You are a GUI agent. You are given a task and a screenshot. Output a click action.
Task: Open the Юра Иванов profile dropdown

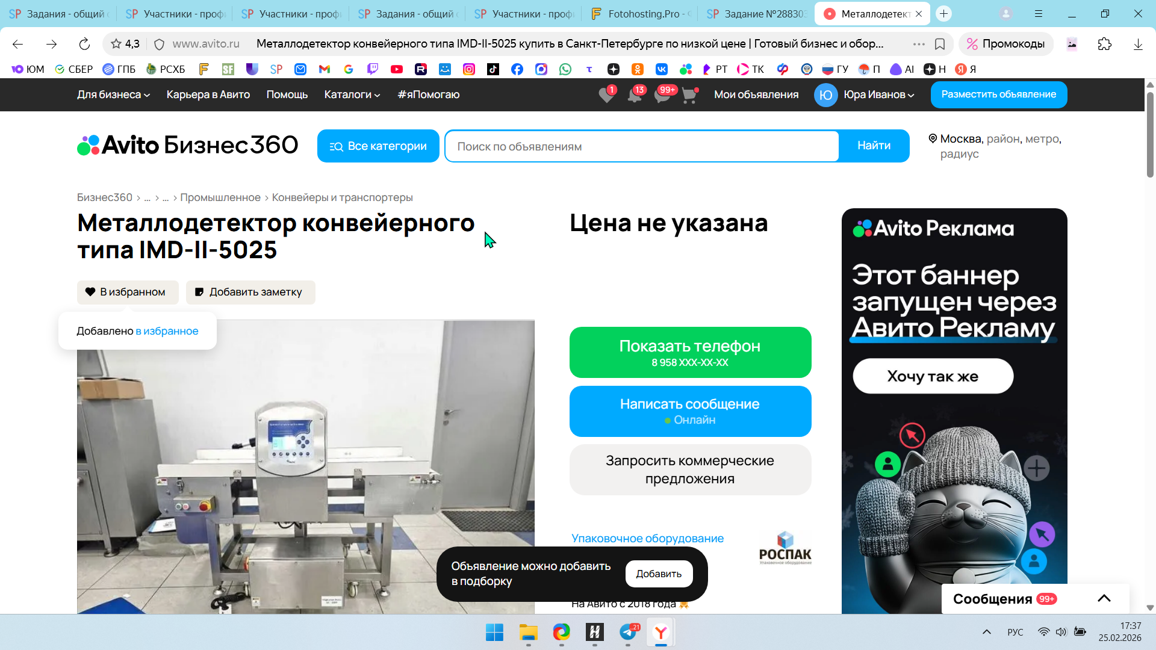coord(878,94)
